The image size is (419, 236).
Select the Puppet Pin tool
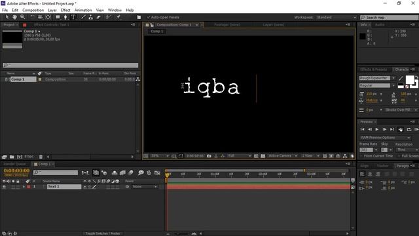point(118,17)
